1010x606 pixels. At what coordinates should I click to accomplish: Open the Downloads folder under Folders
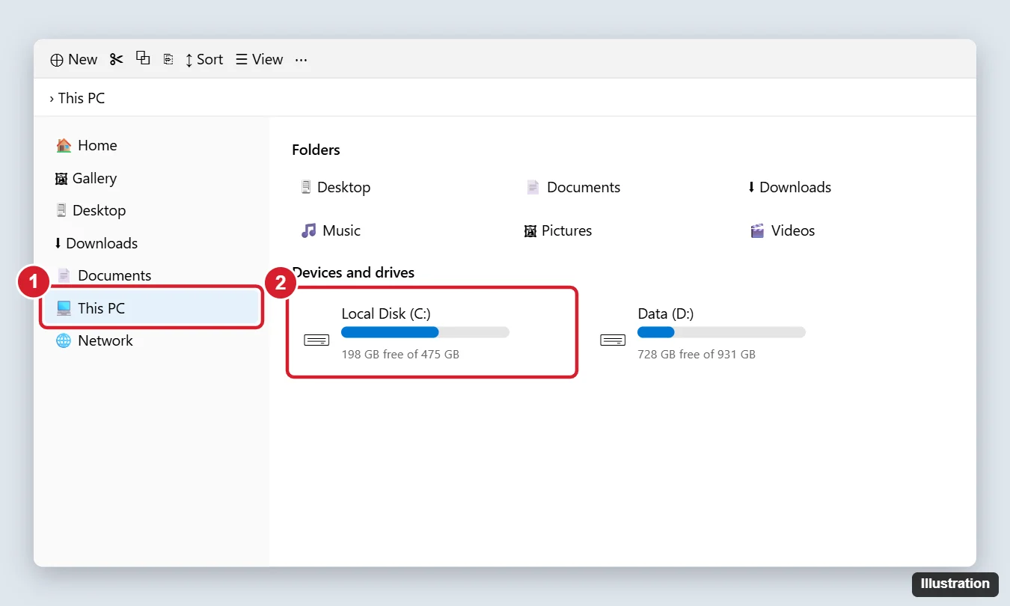pos(789,187)
